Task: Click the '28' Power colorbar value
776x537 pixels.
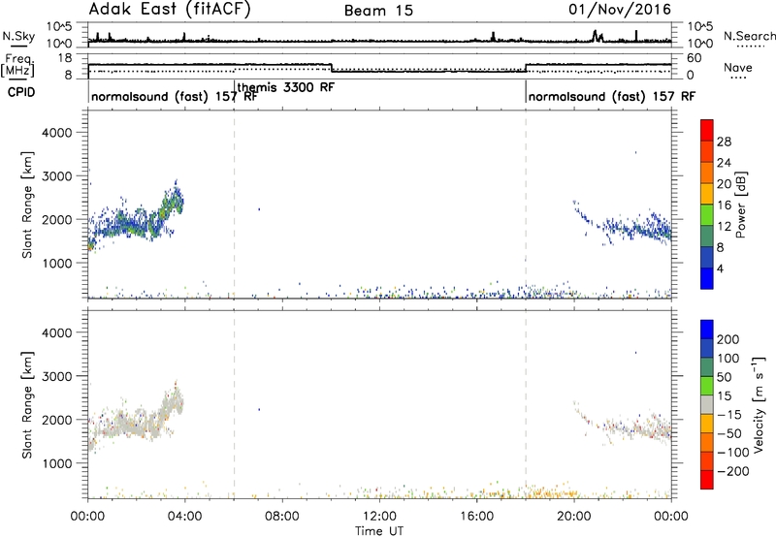Action: (724, 142)
